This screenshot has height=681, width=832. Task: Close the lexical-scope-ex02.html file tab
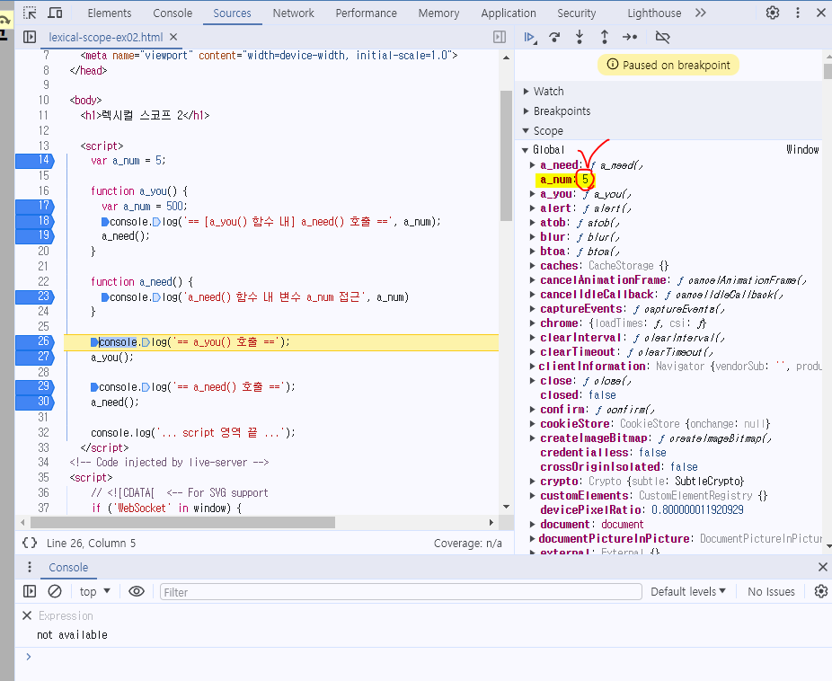tap(173, 37)
